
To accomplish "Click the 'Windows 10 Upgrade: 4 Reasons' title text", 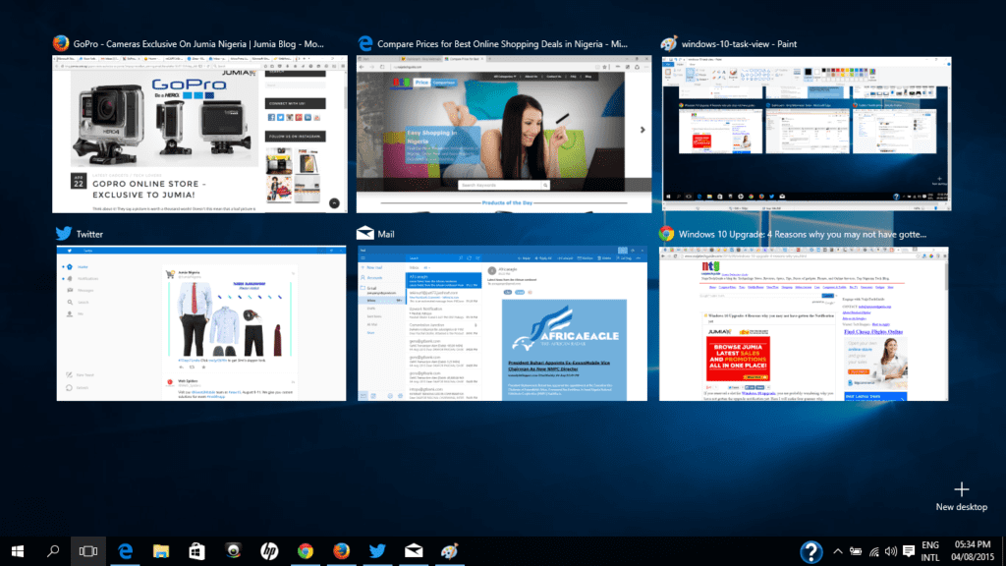I will [802, 234].
